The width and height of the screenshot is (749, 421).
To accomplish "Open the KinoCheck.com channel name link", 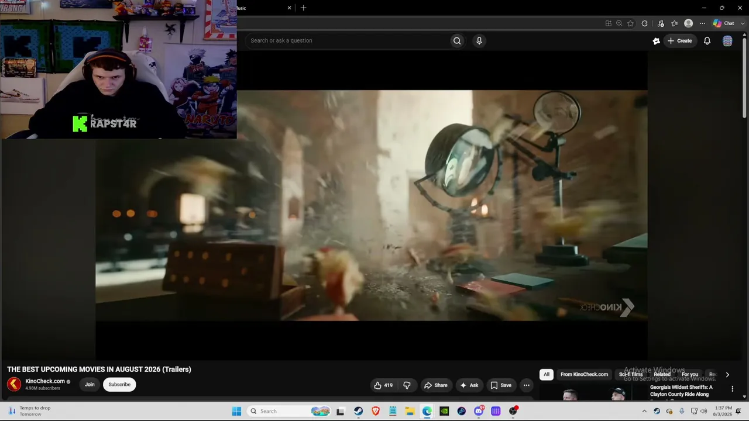I will coord(45,381).
